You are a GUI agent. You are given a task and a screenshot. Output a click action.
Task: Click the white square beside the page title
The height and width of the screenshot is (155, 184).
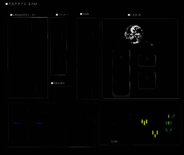point(6,4)
